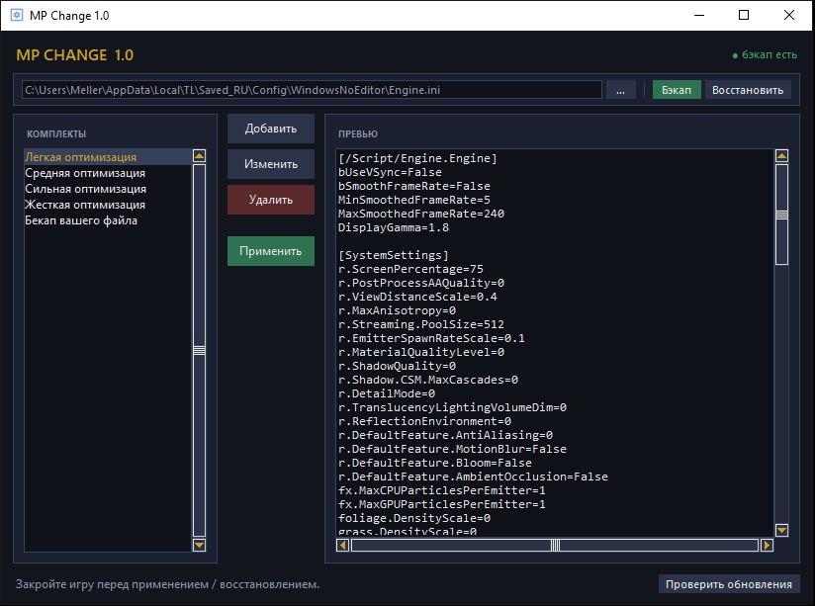Image resolution: width=815 pixels, height=606 pixels.
Task: Click the MaxSmoothedFrameRate=240 line
Action: 421,214
